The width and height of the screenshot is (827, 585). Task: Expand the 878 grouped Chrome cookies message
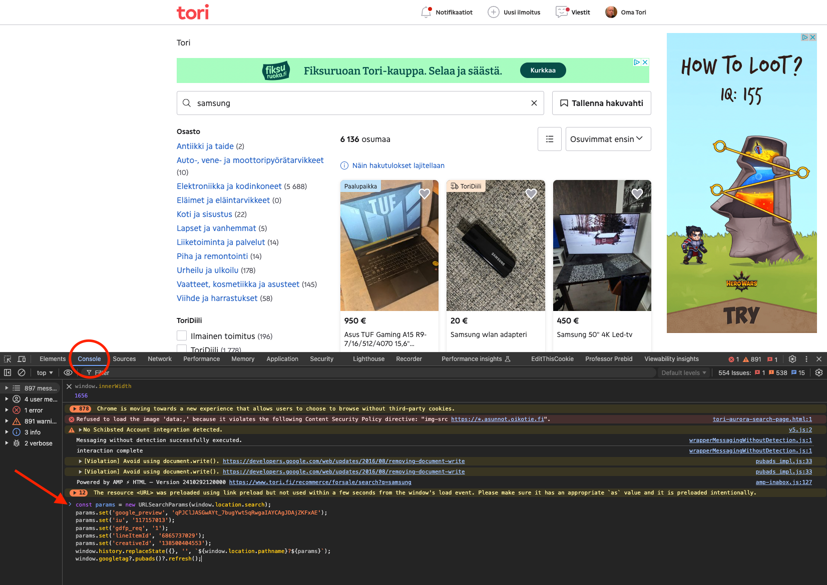[80, 408]
